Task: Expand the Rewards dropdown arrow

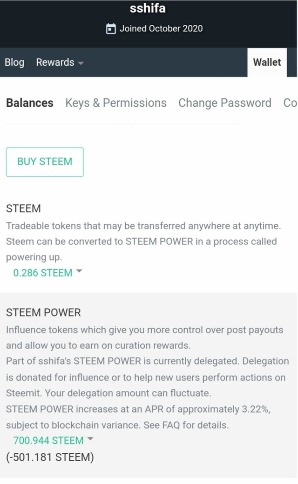Action: coord(81,63)
